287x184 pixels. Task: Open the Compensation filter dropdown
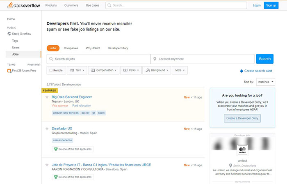[104, 70]
